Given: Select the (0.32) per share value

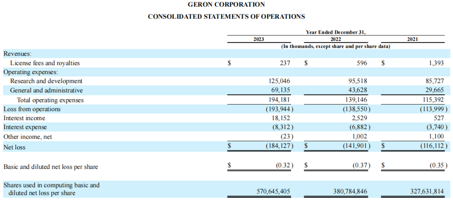Looking at the screenshot, I should coord(284,166).
